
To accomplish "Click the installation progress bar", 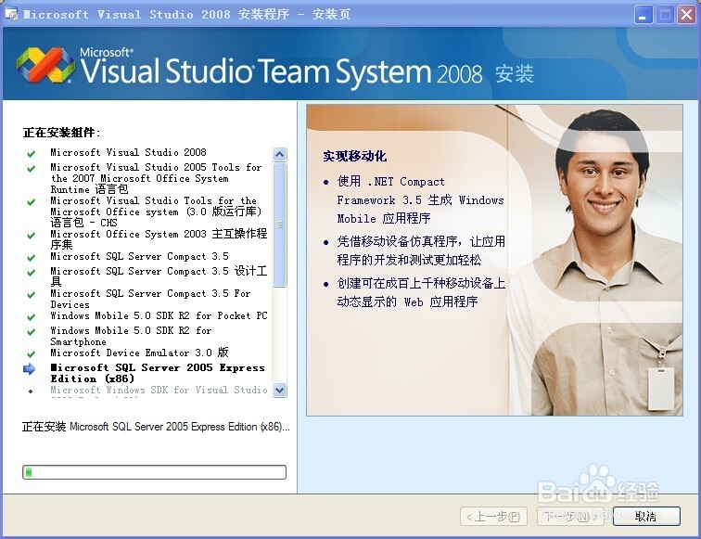I will coord(154,472).
